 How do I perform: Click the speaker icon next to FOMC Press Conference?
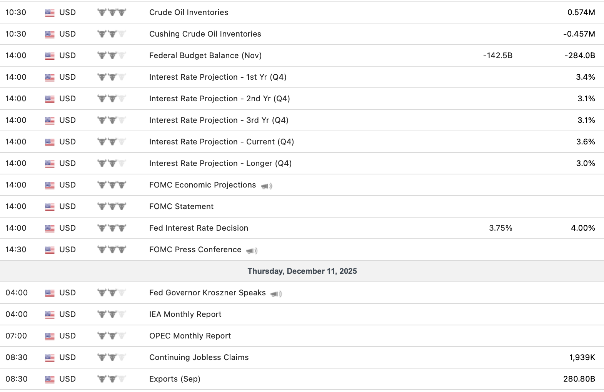pyautogui.click(x=252, y=251)
